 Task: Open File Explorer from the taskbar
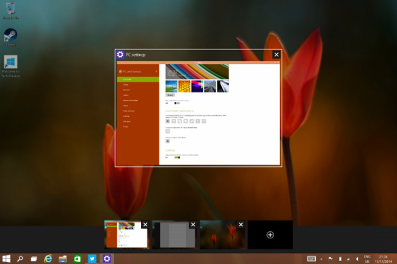[64, 259]
